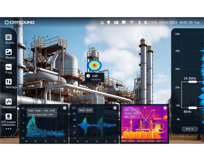Click the CRYSOUND logo
Image resolution: width=204 pixels, height=161 pixels.
(19, 22)
